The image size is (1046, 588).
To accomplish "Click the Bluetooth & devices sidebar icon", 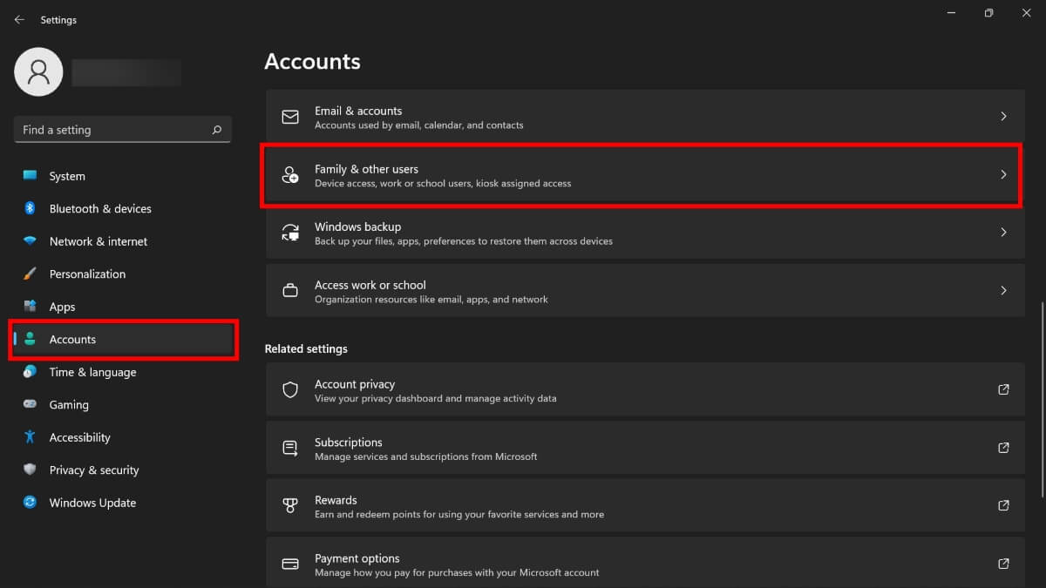I will point(30,208).
